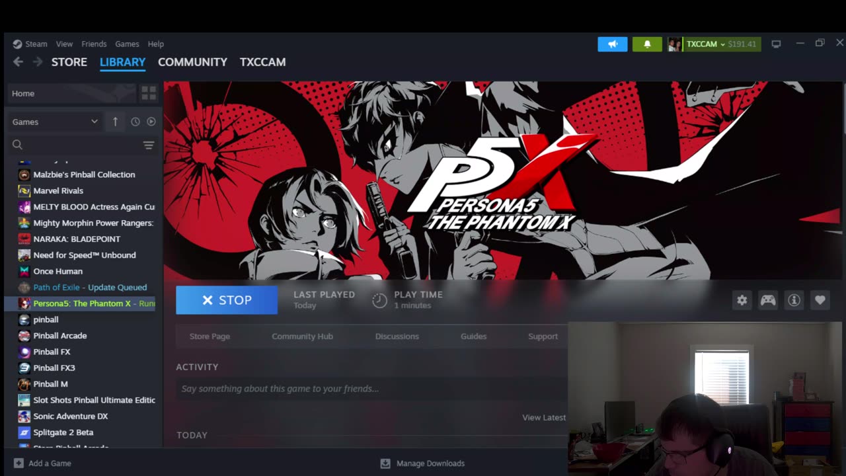The width and height of the screenshot is (846, 476).
Task: Click the play time clock icon
Action: (x=379, y=300)
